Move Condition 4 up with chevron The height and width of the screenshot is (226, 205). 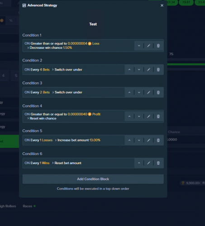tap(129, 116)
